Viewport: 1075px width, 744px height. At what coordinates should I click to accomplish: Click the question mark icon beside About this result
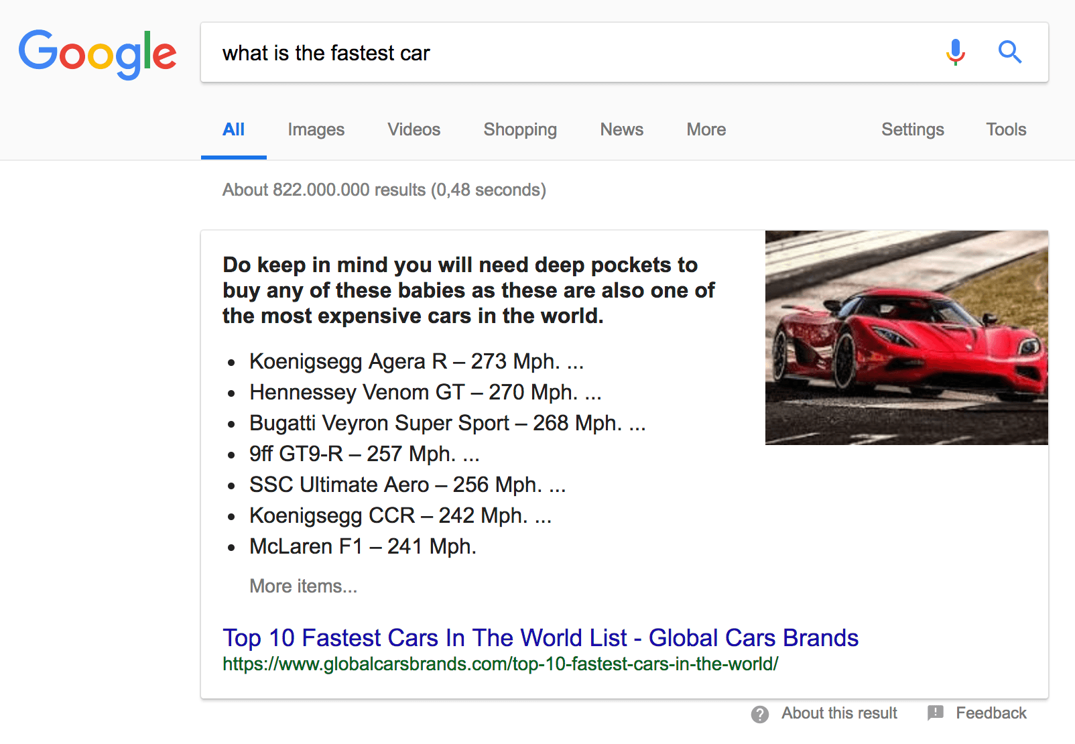[x=759, y=714]
